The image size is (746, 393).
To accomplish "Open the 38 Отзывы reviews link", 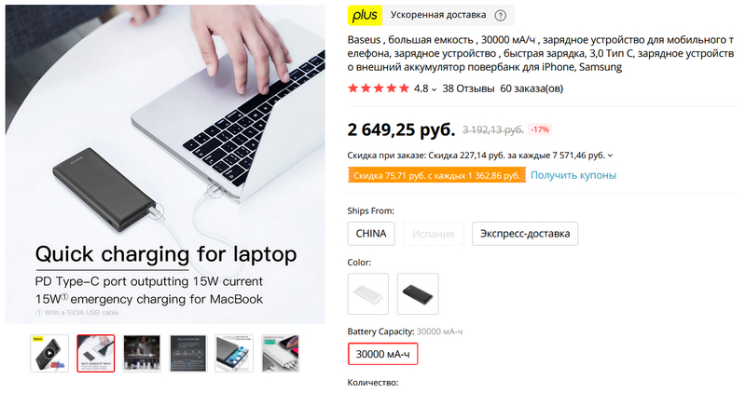I will point(468,88).
